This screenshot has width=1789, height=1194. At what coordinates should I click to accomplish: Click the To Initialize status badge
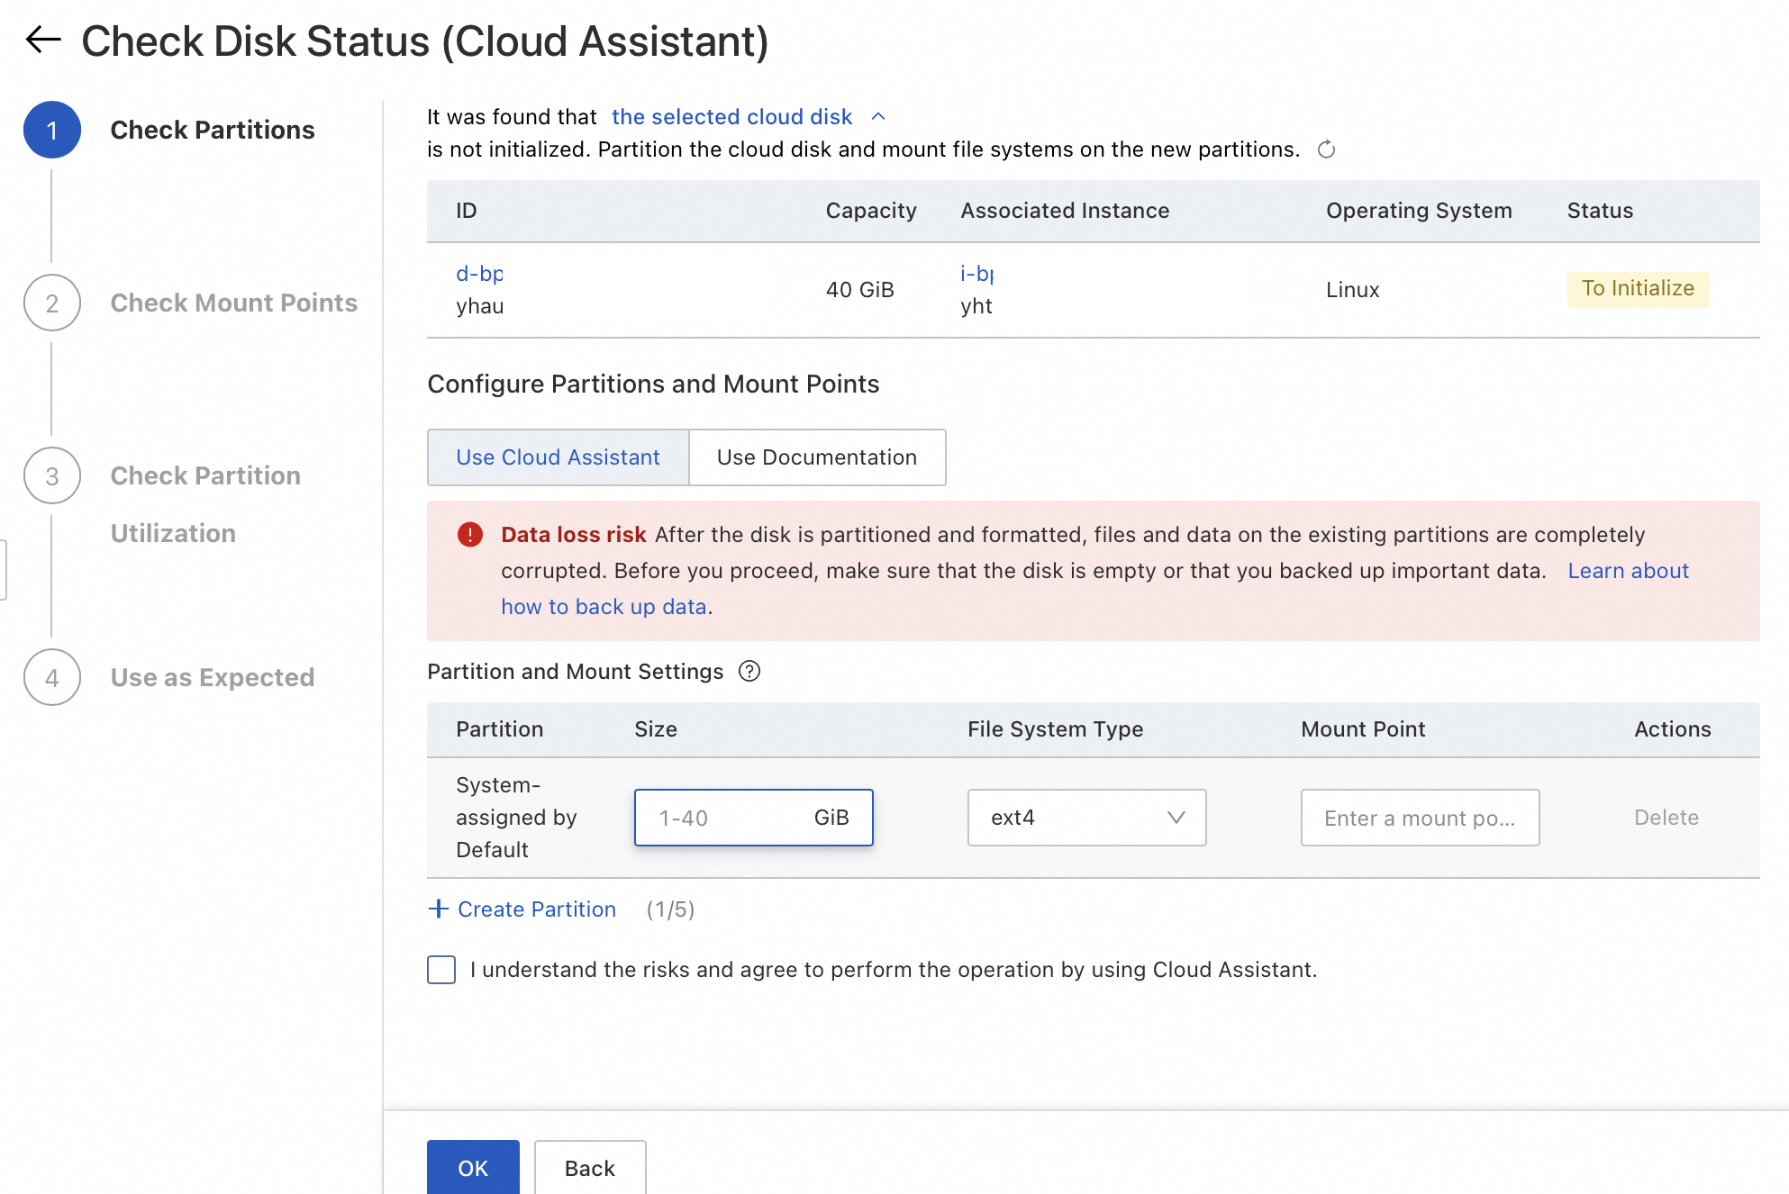tap(1638, 289)
